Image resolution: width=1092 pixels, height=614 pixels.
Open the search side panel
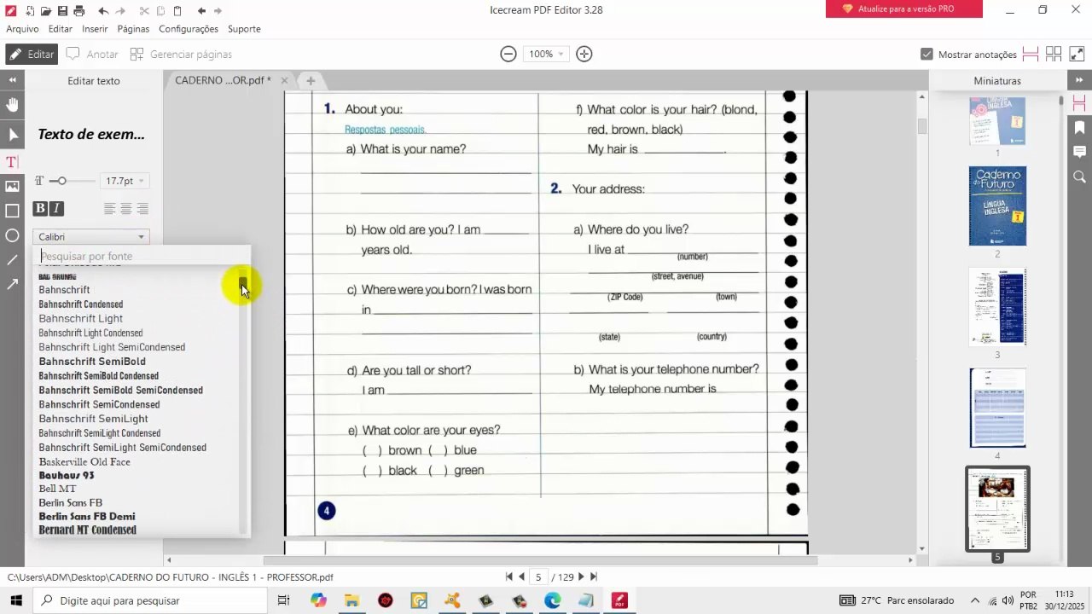click(1079, 177)
